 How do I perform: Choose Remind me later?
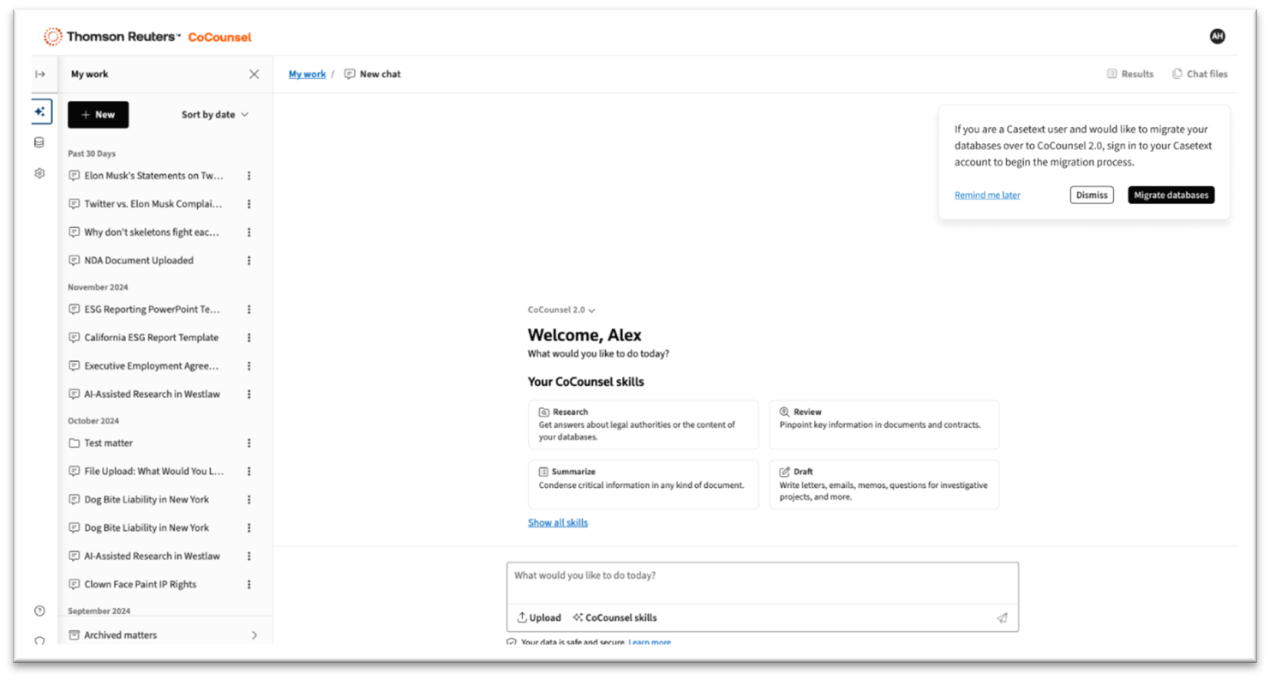point(987,195)
